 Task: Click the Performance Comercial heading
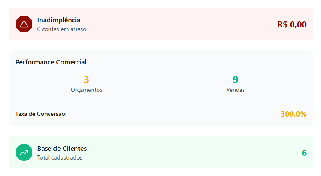pyautogui.click(x=51, y=62)
